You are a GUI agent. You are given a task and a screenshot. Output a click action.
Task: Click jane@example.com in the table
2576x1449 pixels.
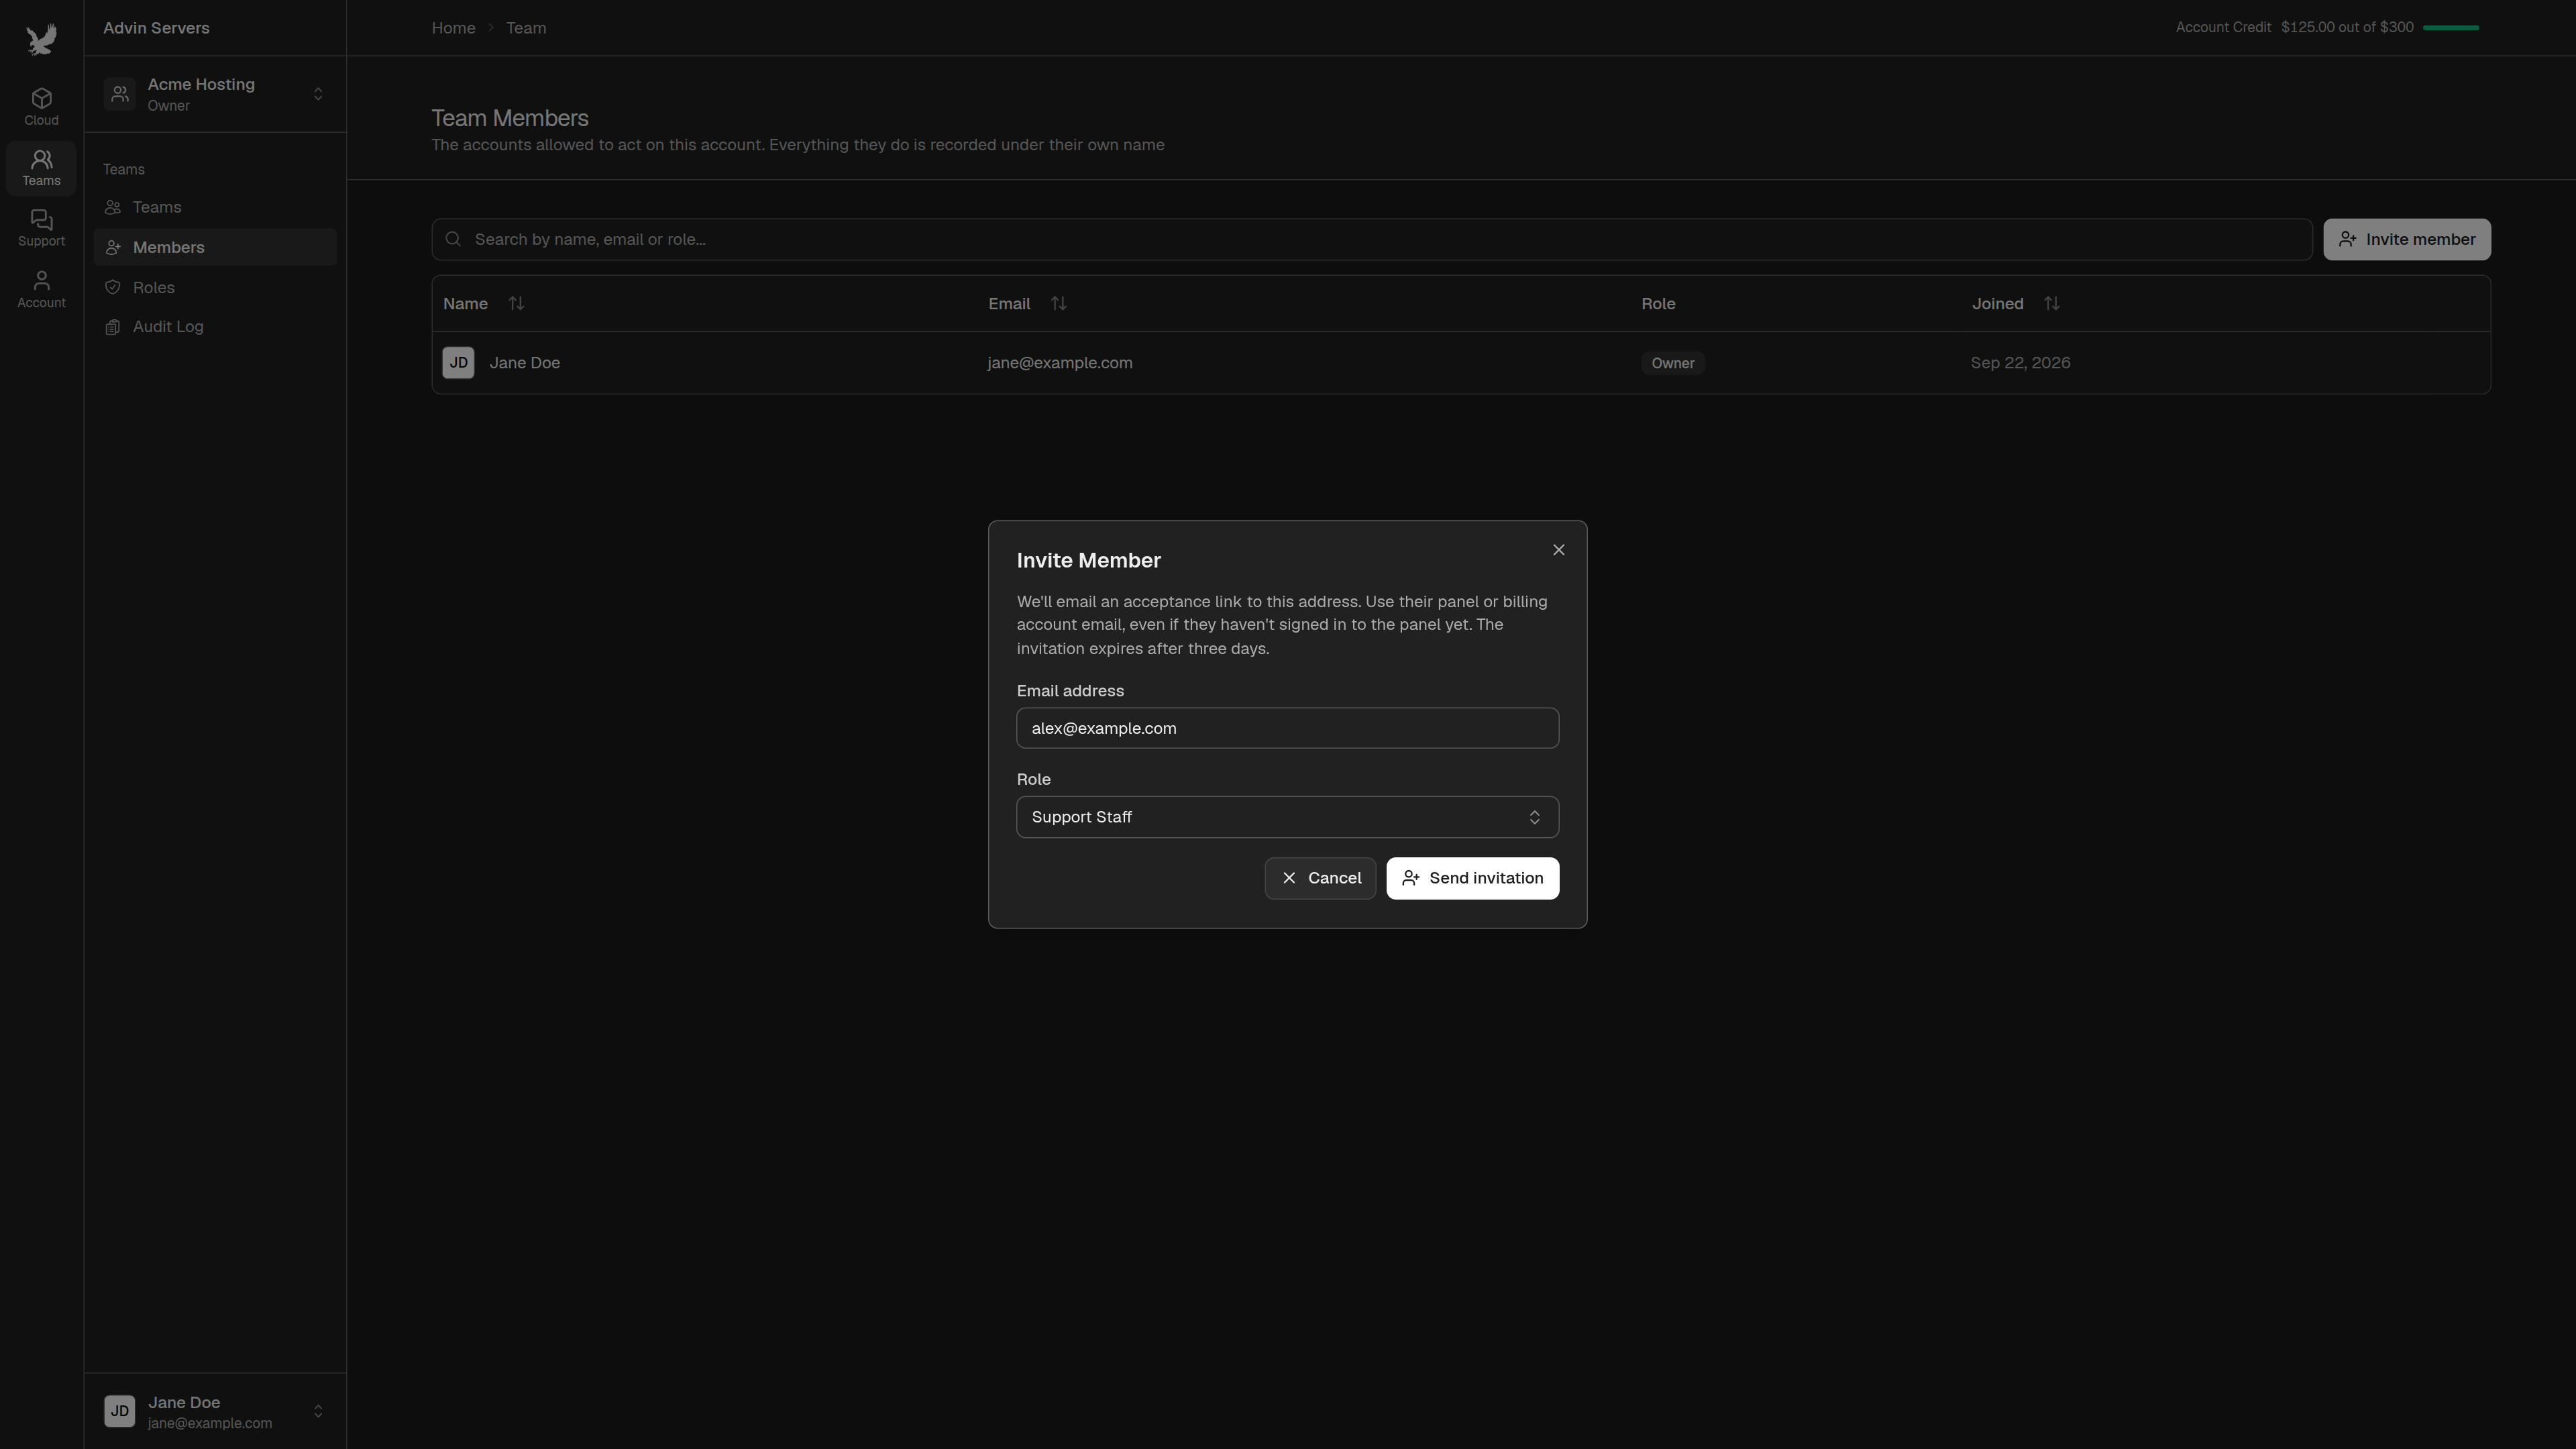click(1060, 363)
